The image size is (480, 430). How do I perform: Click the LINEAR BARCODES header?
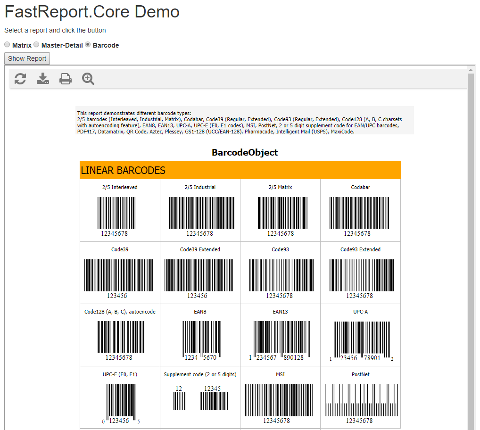pos(240,170)
